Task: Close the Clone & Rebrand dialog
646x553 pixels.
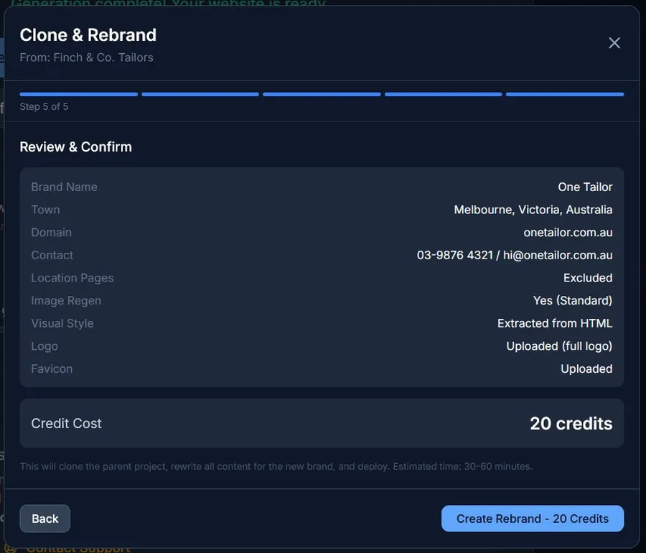Action: pos(614,43)
